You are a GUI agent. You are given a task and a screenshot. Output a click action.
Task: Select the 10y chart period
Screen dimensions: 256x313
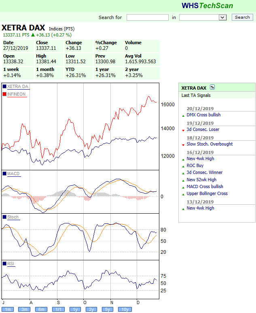(125, 309)
